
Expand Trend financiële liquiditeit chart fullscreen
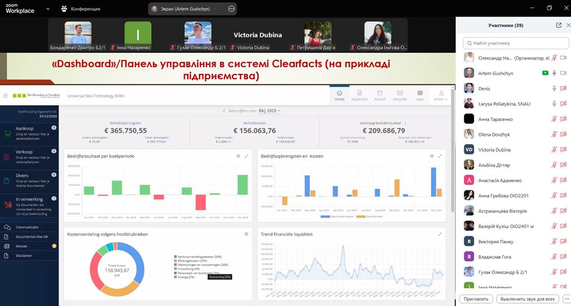(x=440, y=235)
